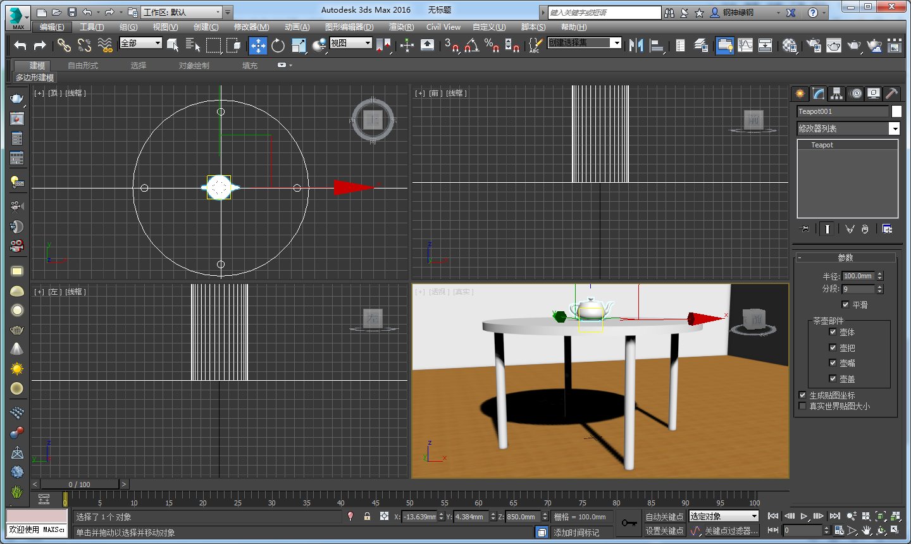Activate the Select and Rotate tool
Image resolution: width=911 pixels, height=544 pixels.
278,45
